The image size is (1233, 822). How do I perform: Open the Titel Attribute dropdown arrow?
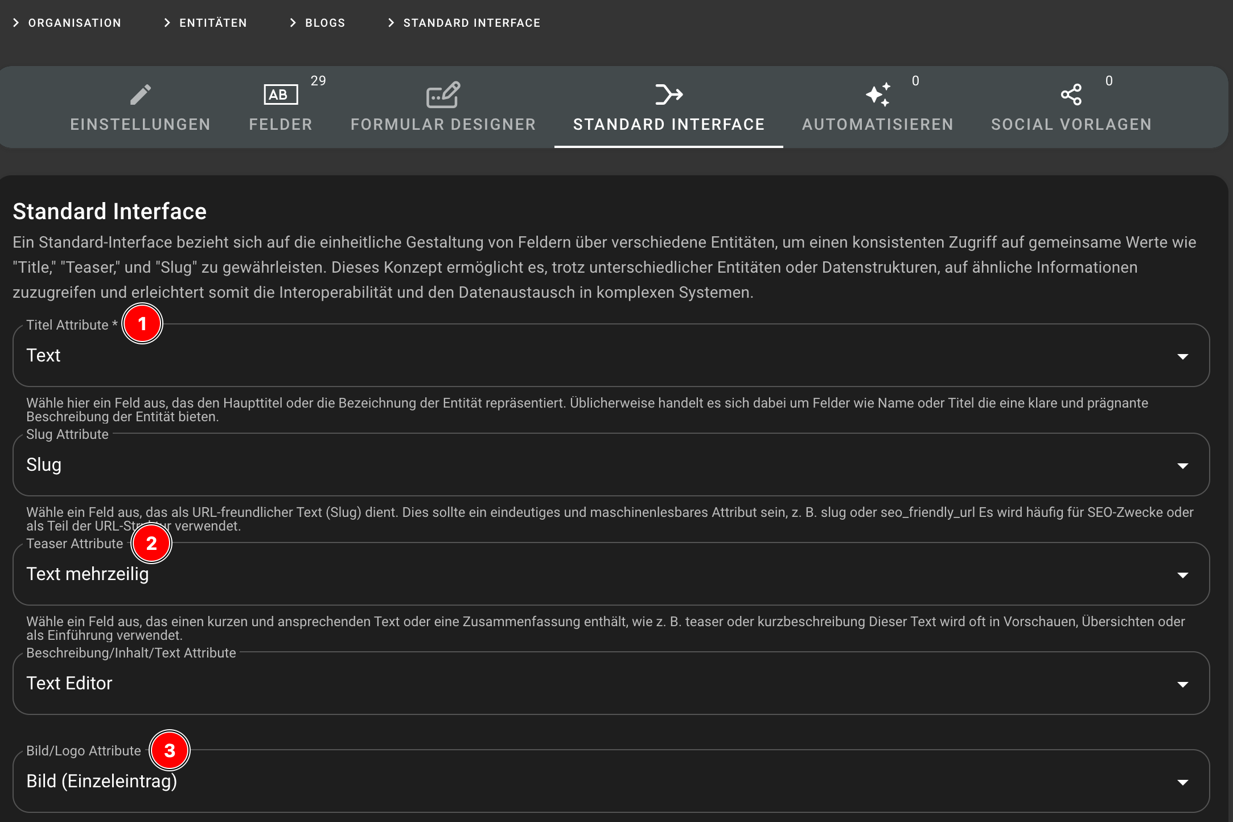[1182, 356]
